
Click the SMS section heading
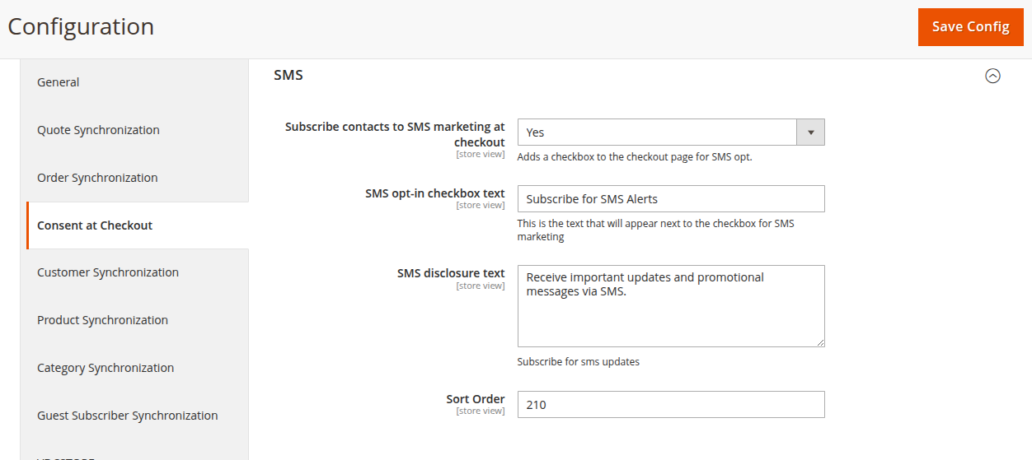click(x=288, y=75)
